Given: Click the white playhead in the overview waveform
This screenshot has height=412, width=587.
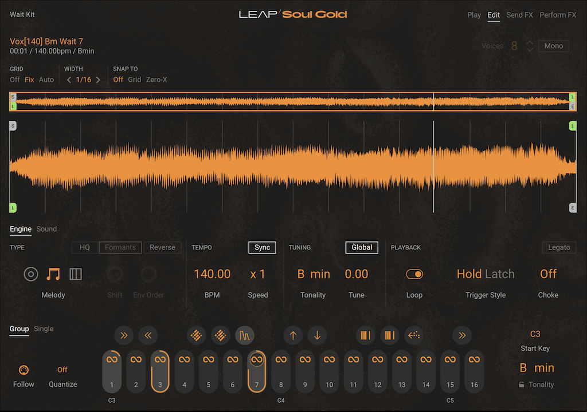Looking at the screenshot, I should click(x=433, y=102).
